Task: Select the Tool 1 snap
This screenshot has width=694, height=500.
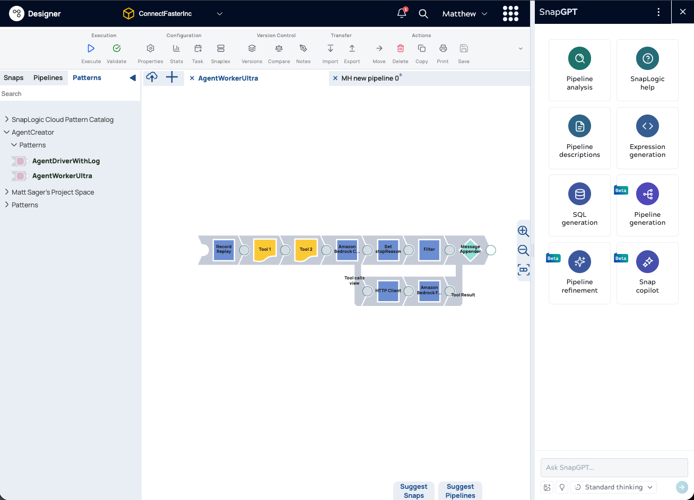Action: (x=265, y=250)
